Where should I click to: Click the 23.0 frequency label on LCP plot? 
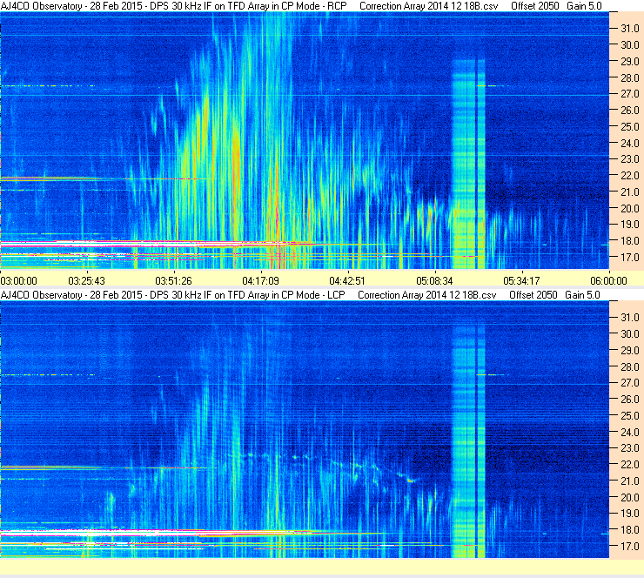tap(630, 448)
